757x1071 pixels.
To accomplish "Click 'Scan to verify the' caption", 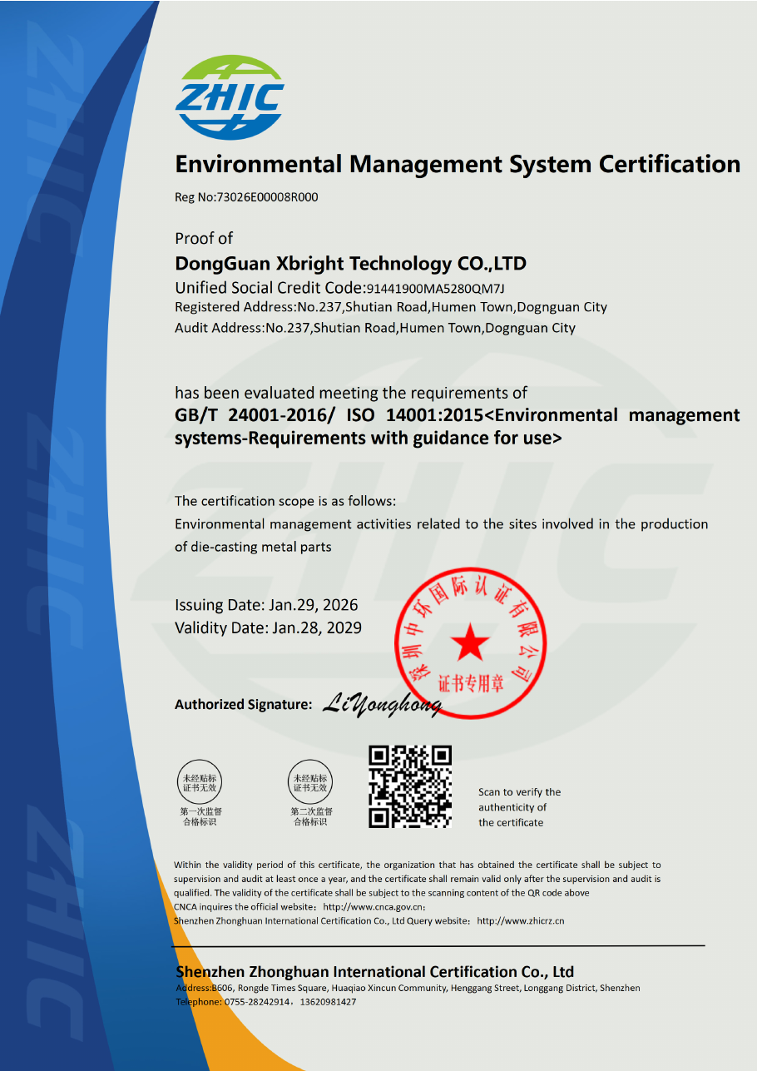I will 519,792.
